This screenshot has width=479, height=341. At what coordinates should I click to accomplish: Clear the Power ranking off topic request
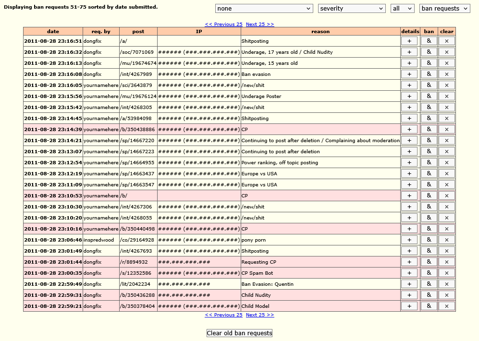pos(446,163)
